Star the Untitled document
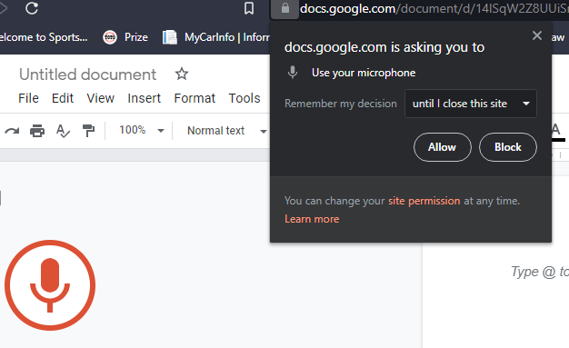The width and height of the screenshot is (569, 348). (182, 74)
